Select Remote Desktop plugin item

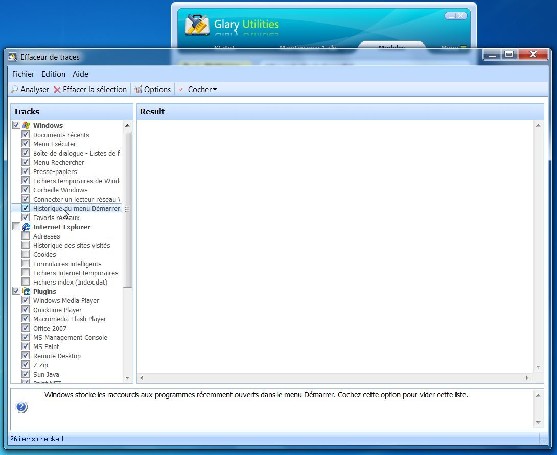57,356
